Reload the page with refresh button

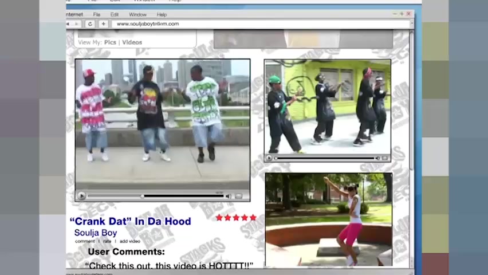pyautogui.click(x=90, y=24)
